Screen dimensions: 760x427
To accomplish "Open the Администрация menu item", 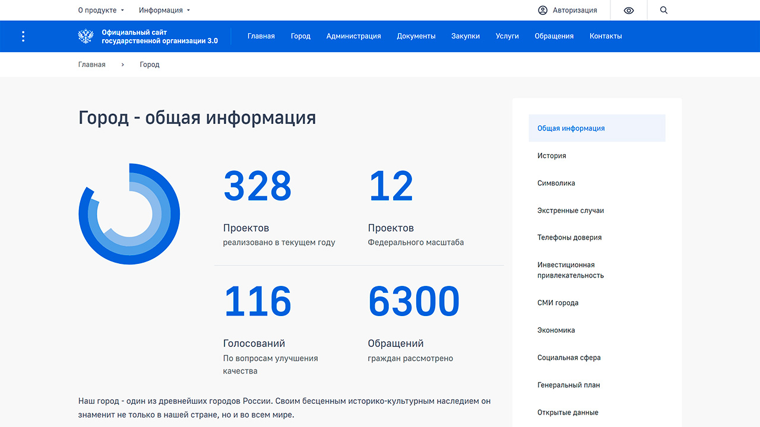I will pos(353,36).
